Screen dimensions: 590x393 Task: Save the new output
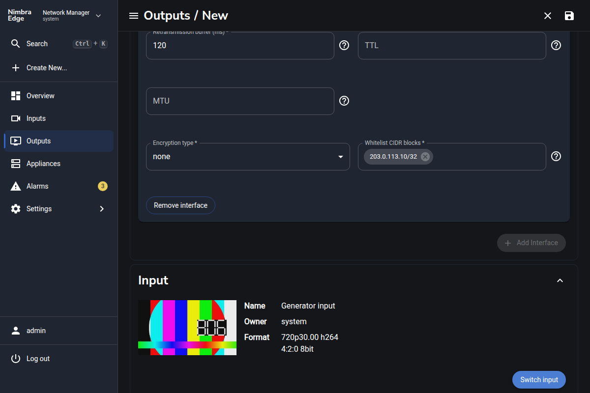tap(569, 16)
